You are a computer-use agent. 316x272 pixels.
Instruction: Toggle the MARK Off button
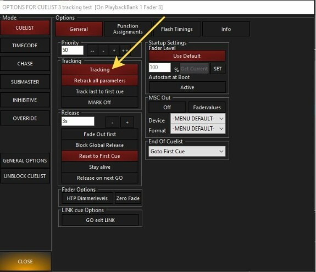[100, 102]
